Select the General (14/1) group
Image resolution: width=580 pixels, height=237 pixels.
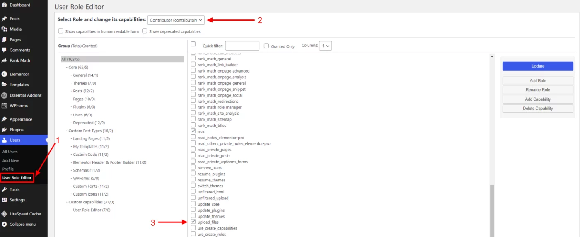86,75
